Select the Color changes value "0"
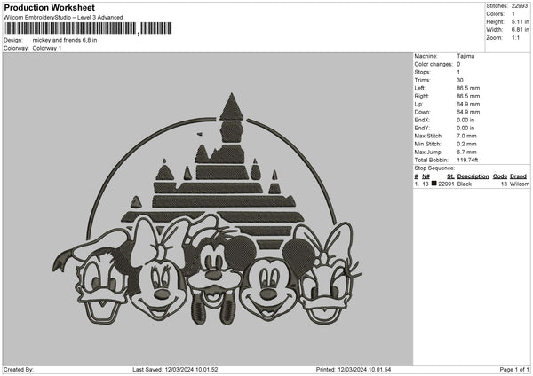This screenshot has height=376, width=533. pyautogui.click(x=458, y=64)
